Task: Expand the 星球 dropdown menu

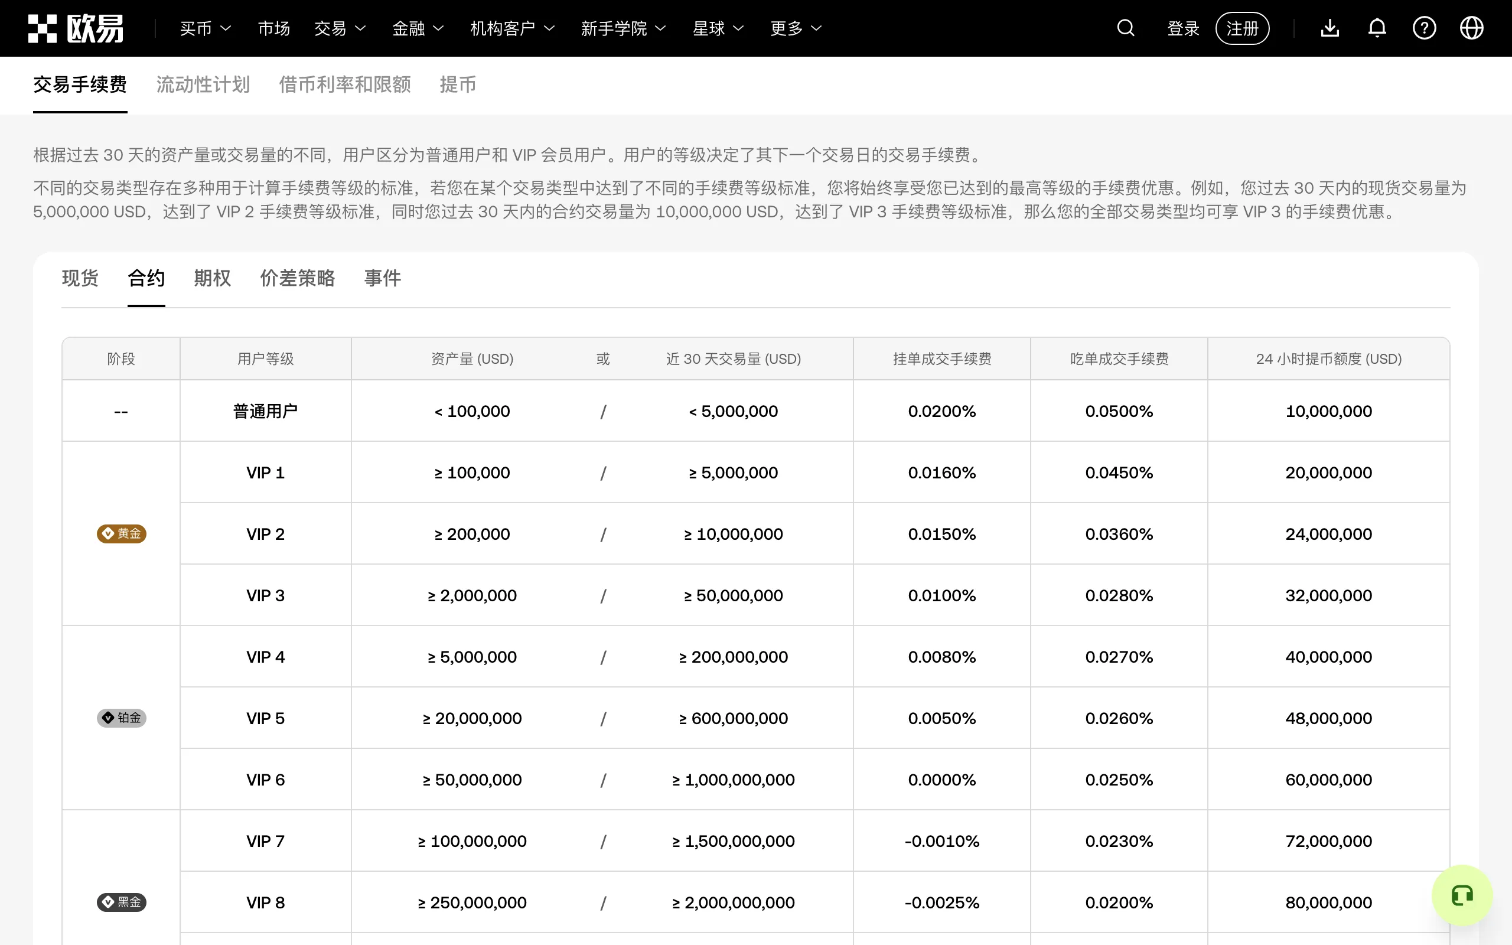Action: point(719,28)
